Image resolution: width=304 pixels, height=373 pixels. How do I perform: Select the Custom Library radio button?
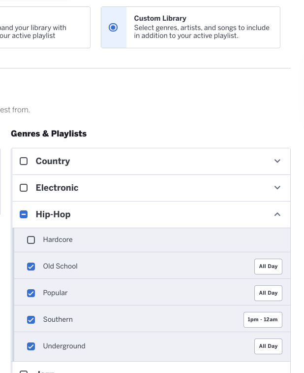tap(113, 28)
